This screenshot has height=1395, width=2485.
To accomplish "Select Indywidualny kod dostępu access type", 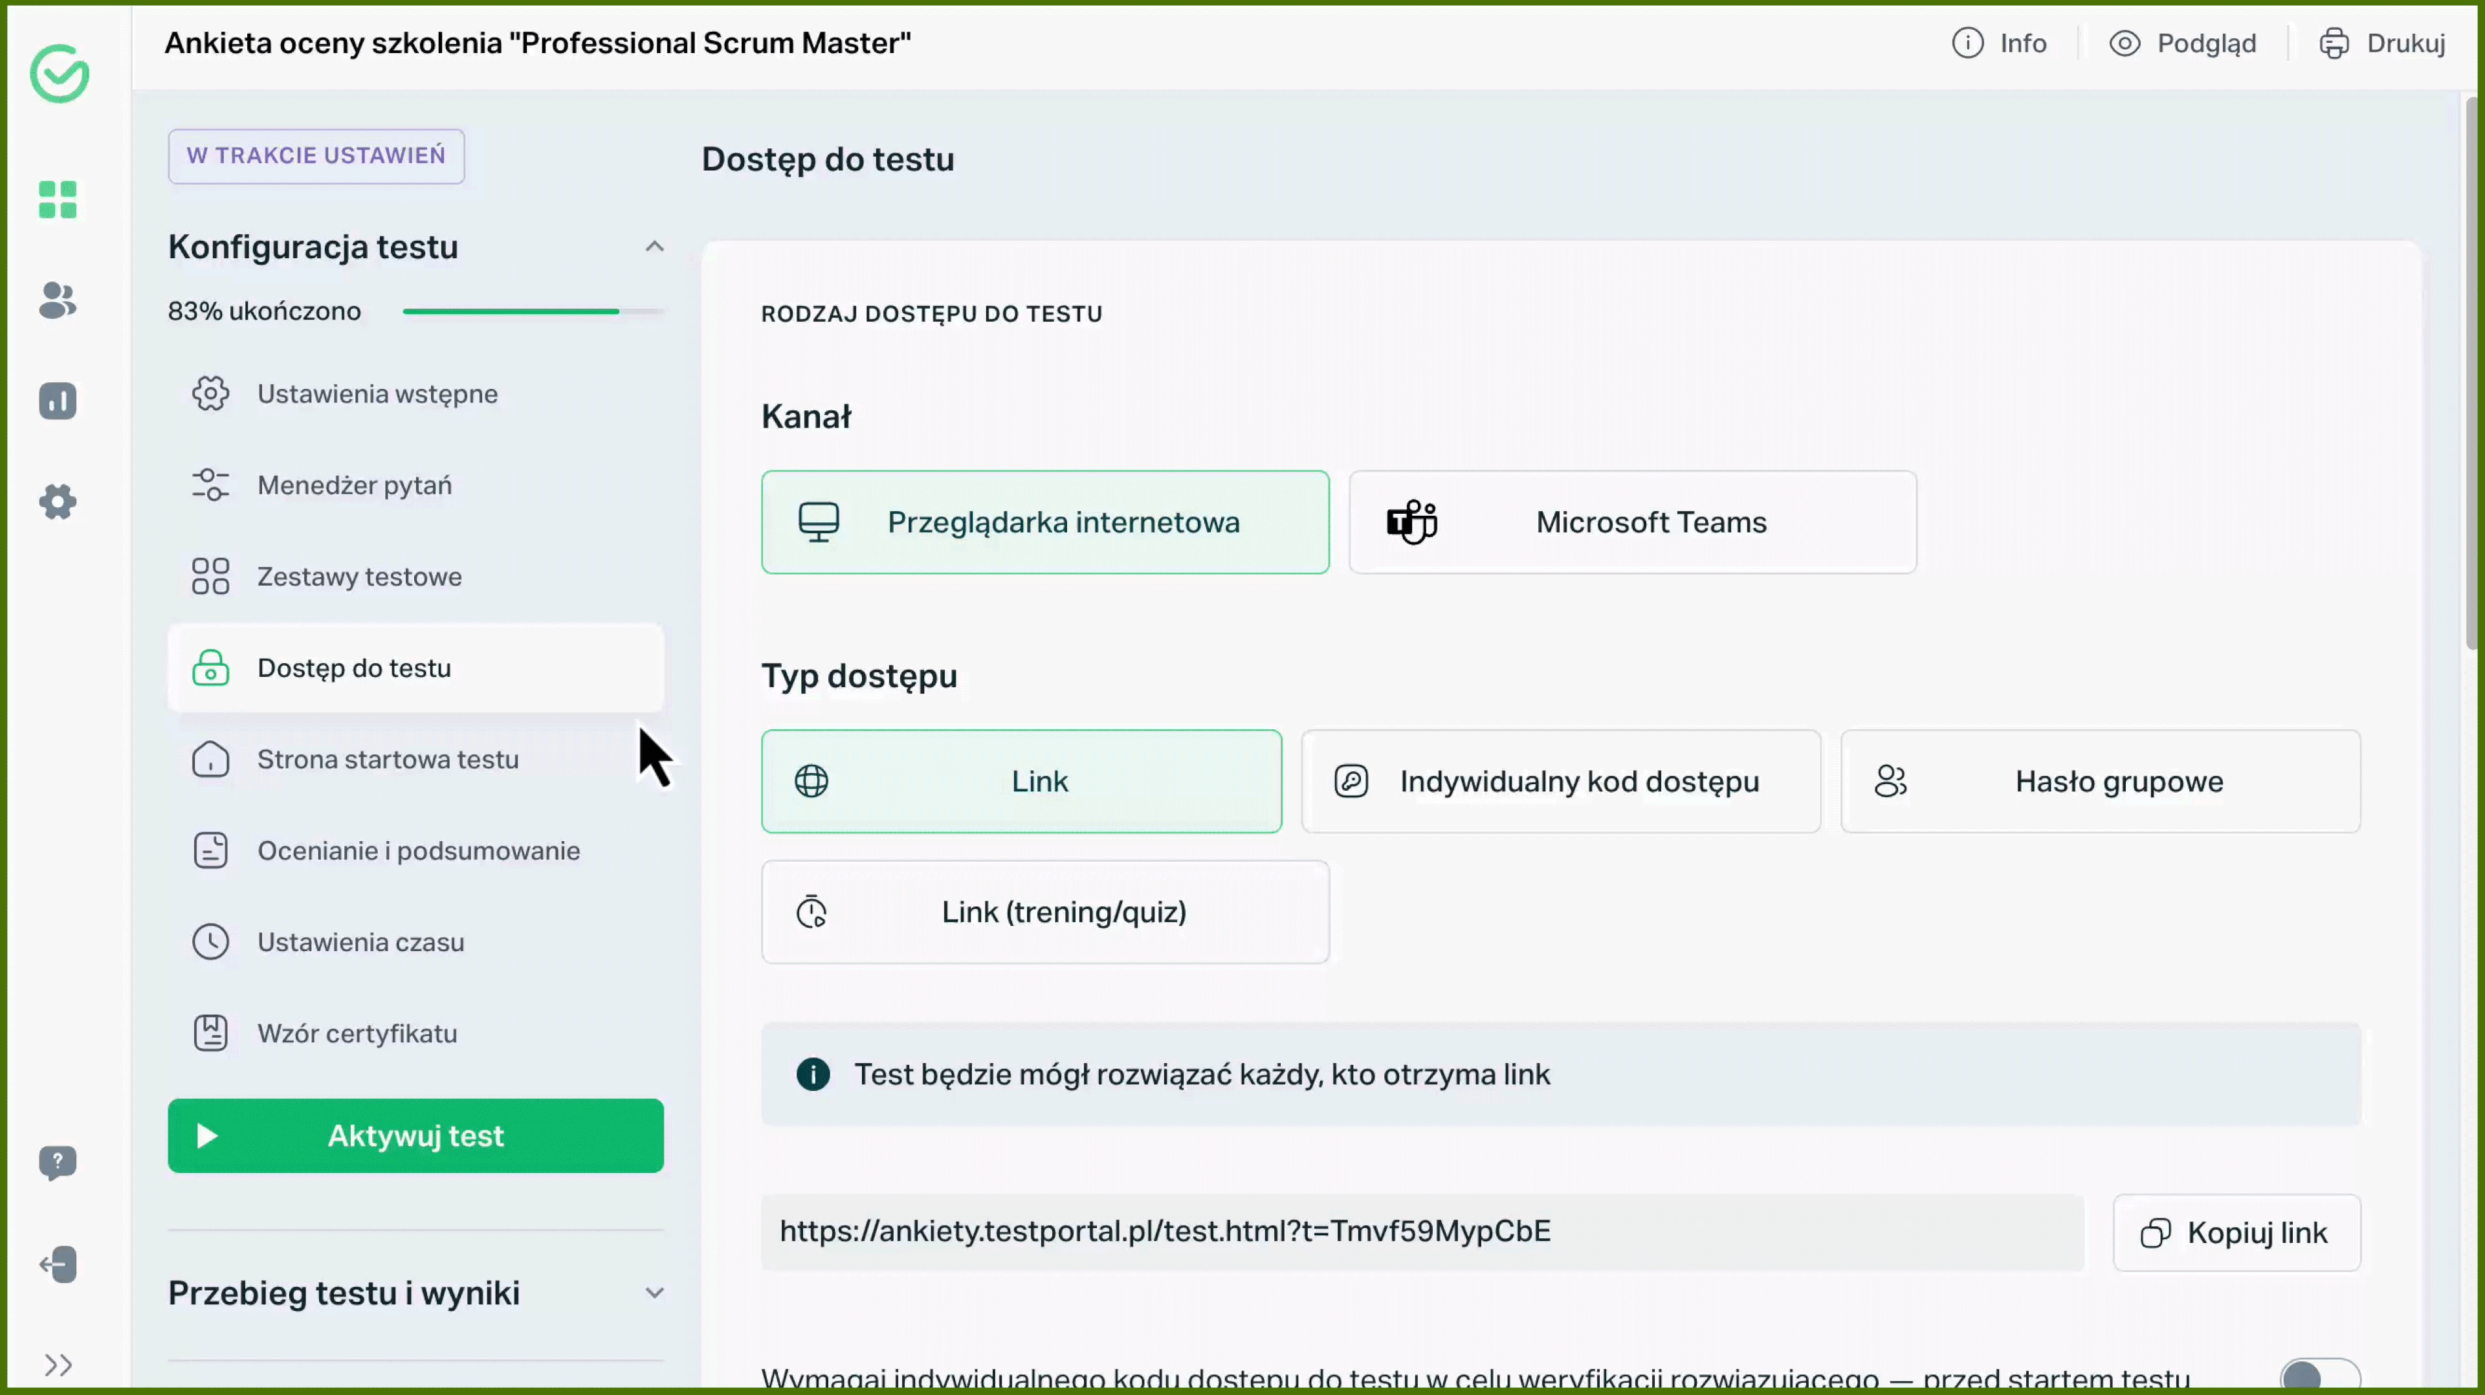I will [1560, 782].
